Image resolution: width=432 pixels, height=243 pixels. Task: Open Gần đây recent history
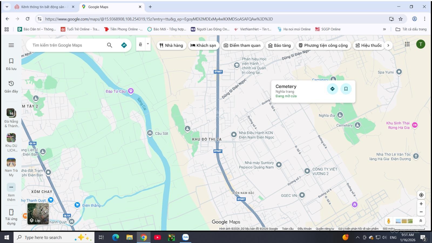[x=11, y=86]
